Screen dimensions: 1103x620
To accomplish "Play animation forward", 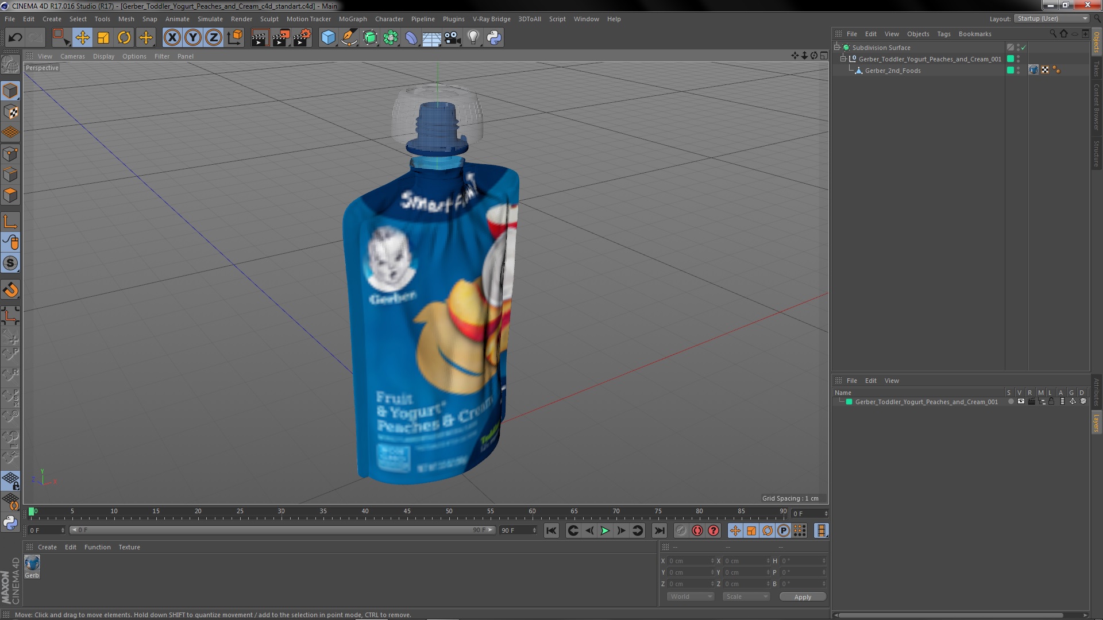I will 605,531.
